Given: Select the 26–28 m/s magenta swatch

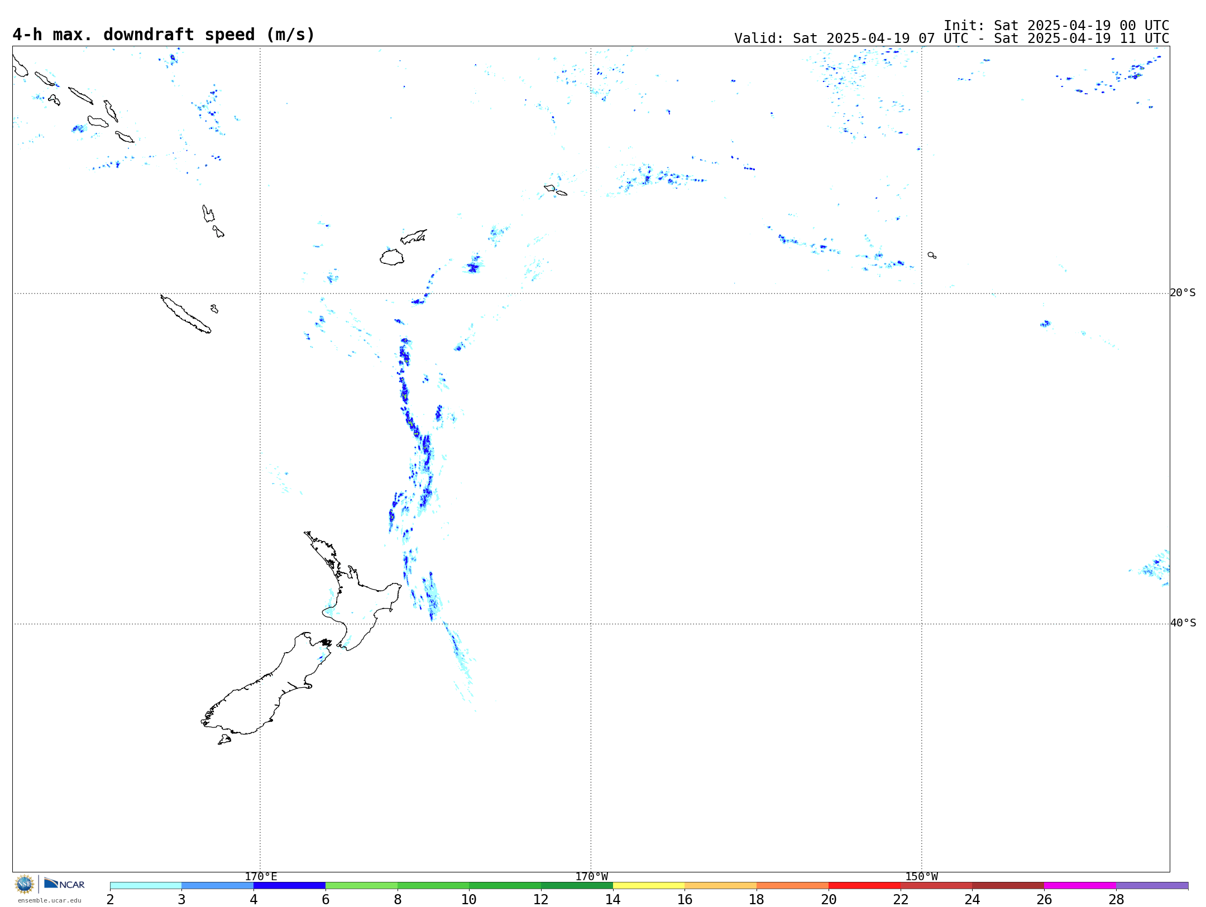Looking at the screenshot, I should (1080, 885).
